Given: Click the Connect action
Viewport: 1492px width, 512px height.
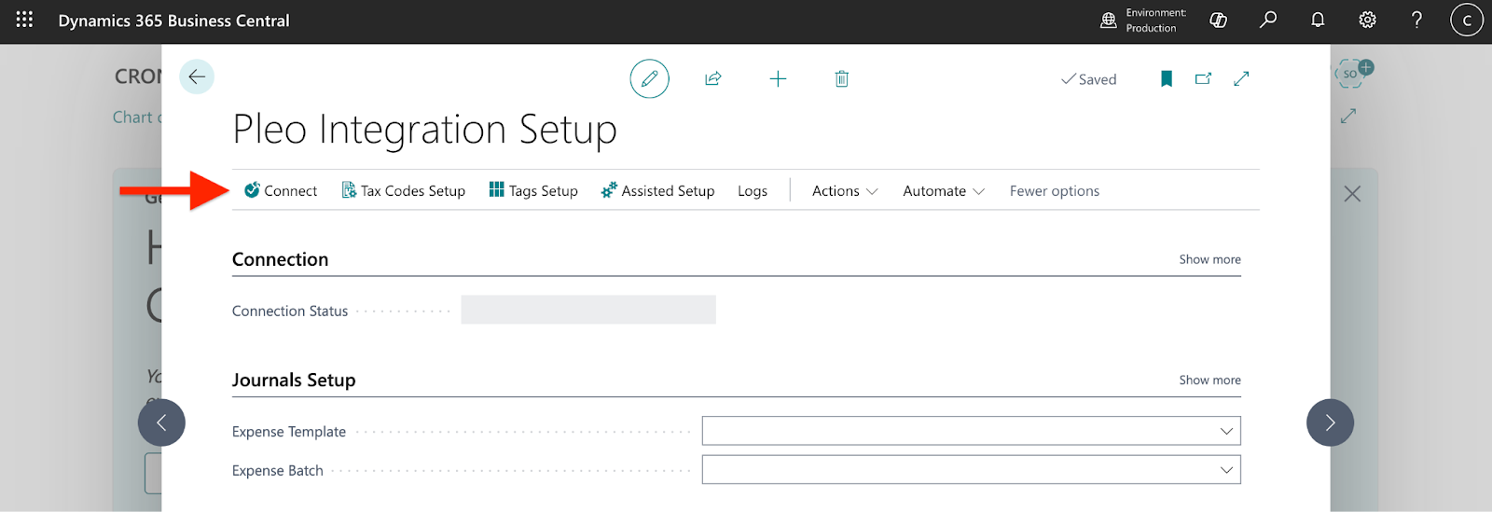Looking at the screenshot, I should [x=281, y=191].
